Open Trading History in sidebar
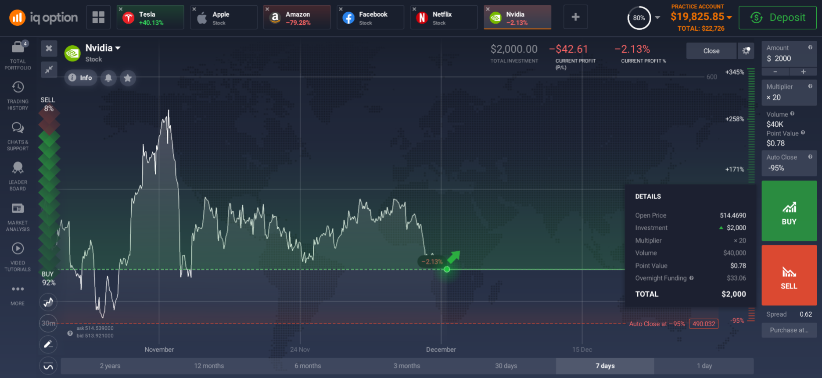This screenshot has width=822, height=378. 18,95
